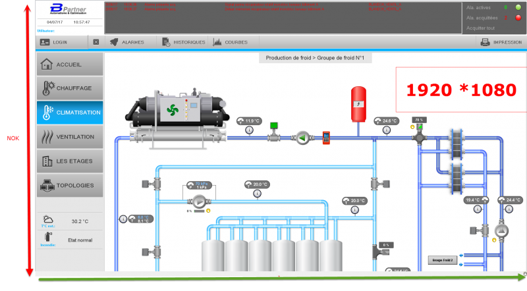Click the green-arrow circulation pump

point(302,138)
